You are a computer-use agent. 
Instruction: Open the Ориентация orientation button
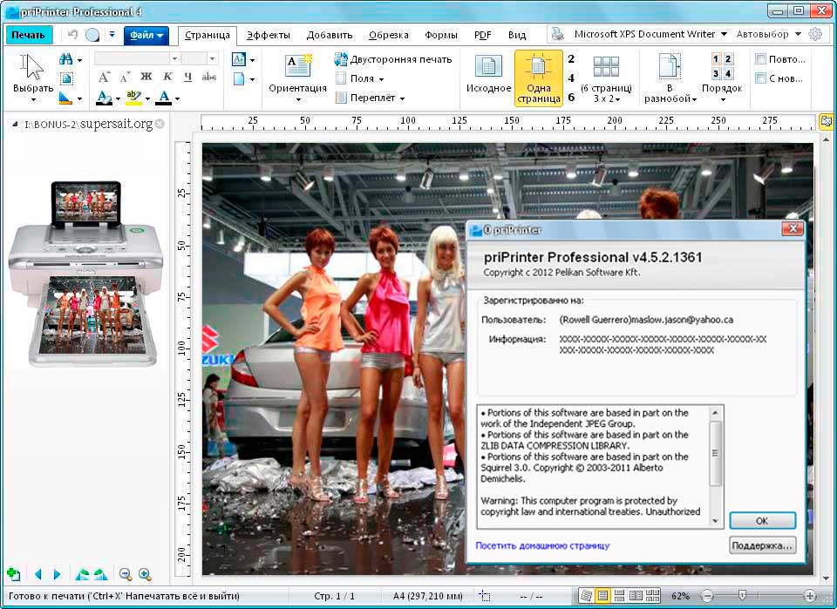(x=298, y=78)
